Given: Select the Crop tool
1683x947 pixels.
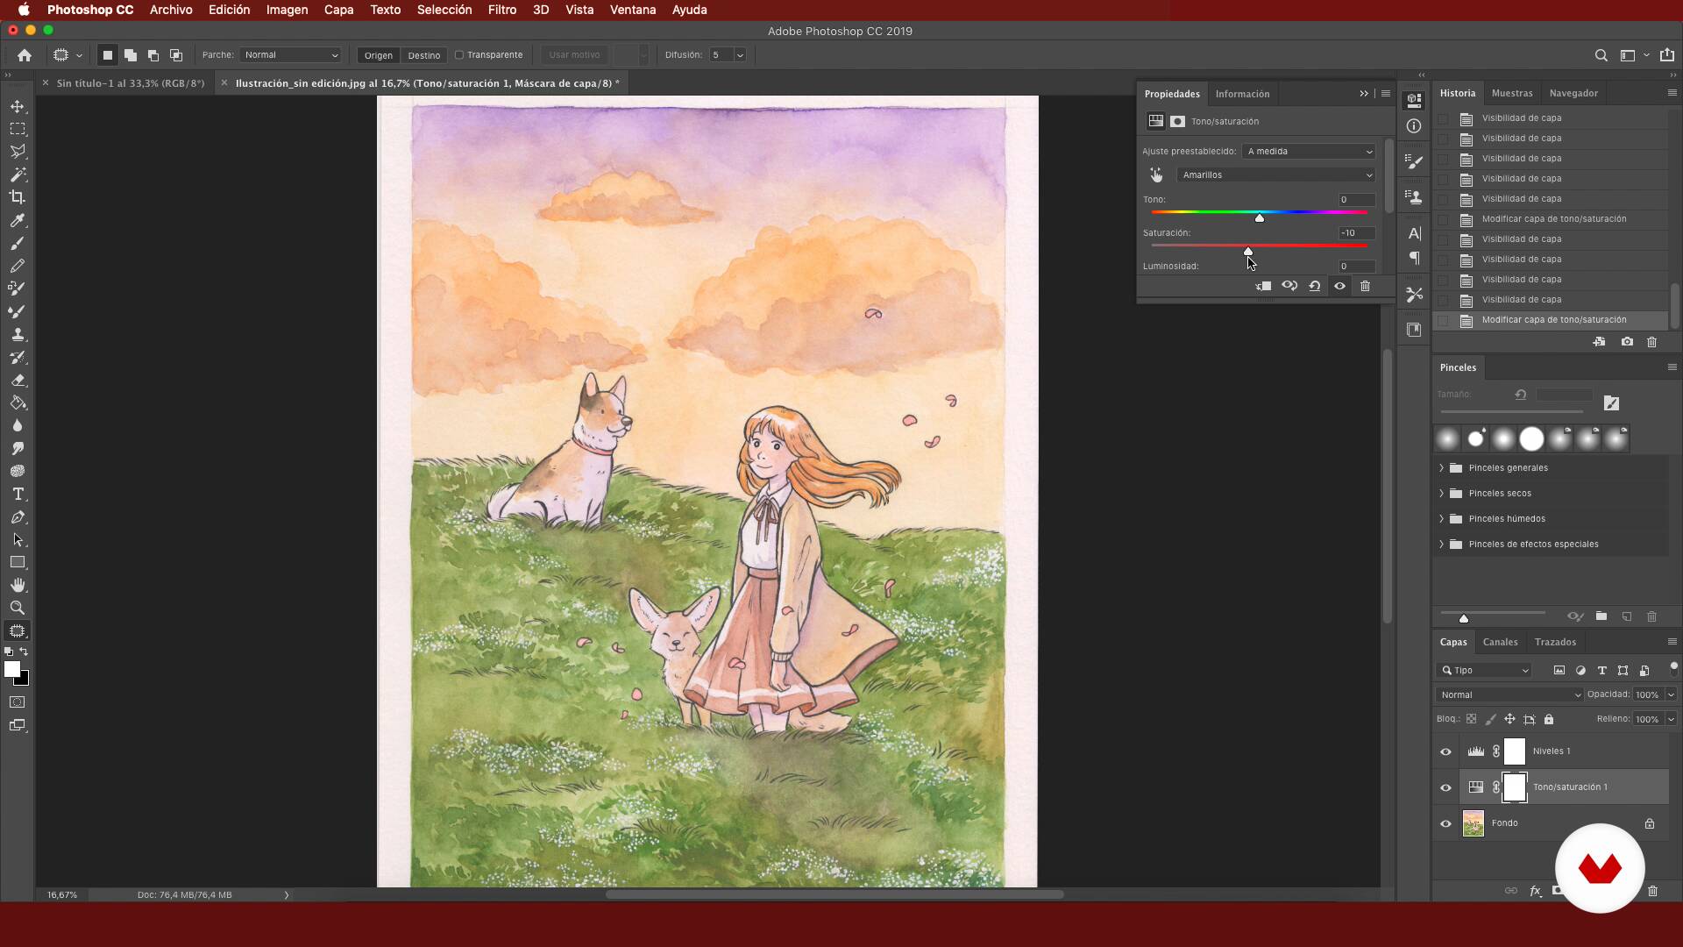Looking at the screenshot, I should pos(18,197).
